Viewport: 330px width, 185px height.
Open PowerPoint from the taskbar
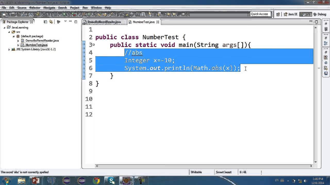tap(36, 181)
